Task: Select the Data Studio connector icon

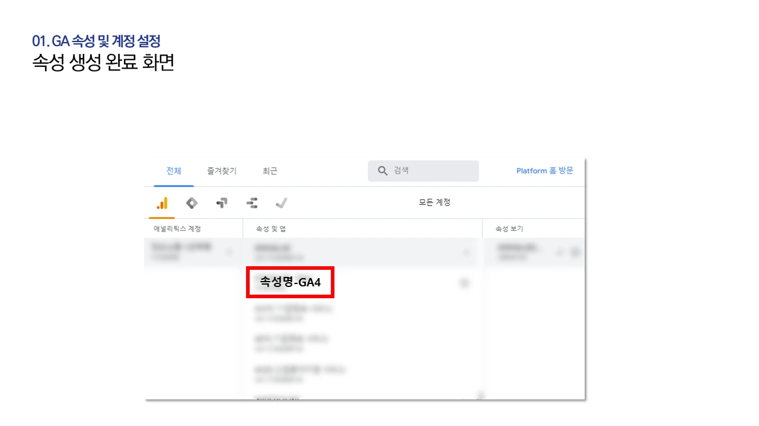Action: (251, 203)
